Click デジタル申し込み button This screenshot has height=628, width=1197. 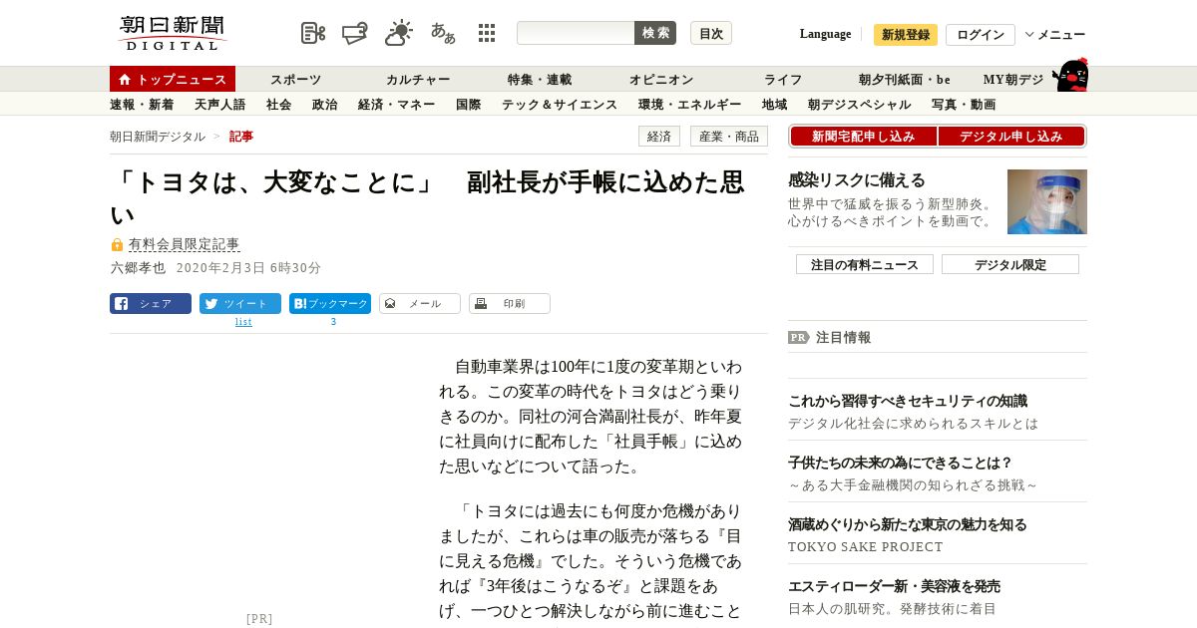click(x=1011, y=137)
